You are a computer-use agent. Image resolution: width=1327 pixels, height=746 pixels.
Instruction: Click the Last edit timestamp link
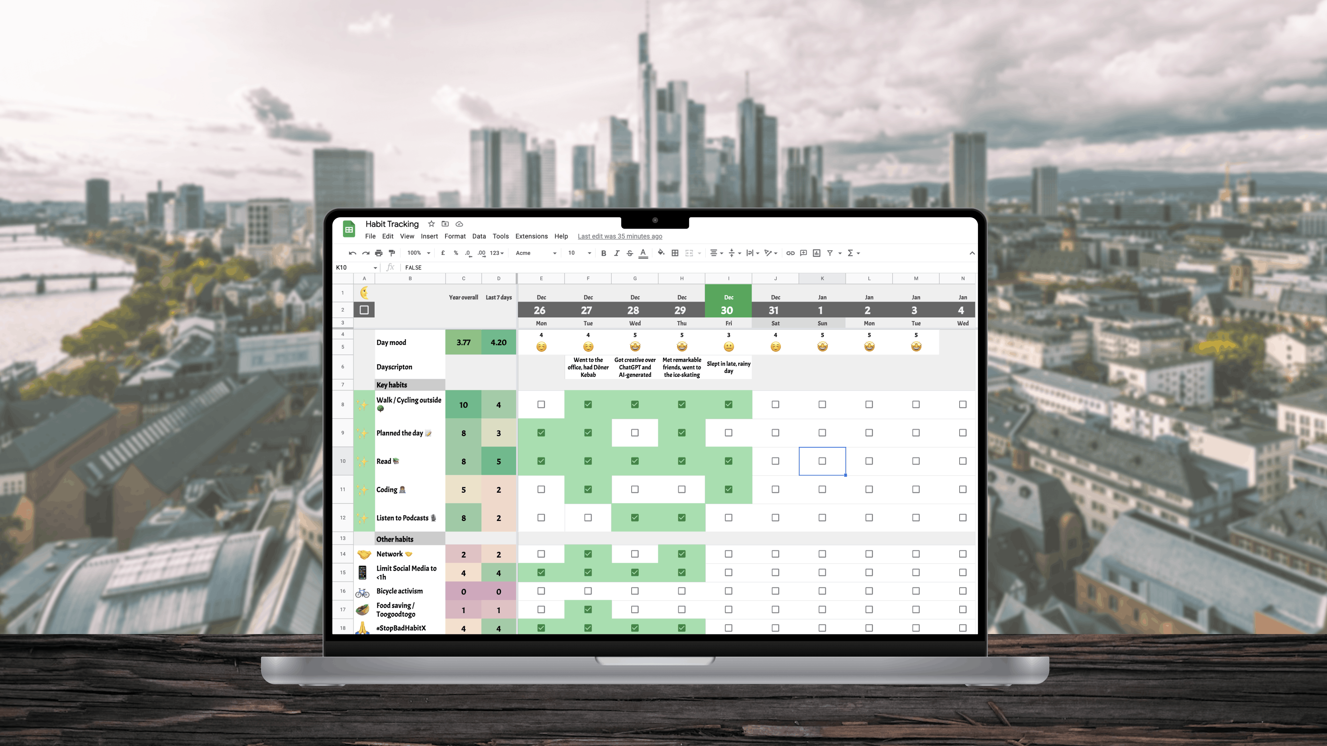tap(620, 236)
